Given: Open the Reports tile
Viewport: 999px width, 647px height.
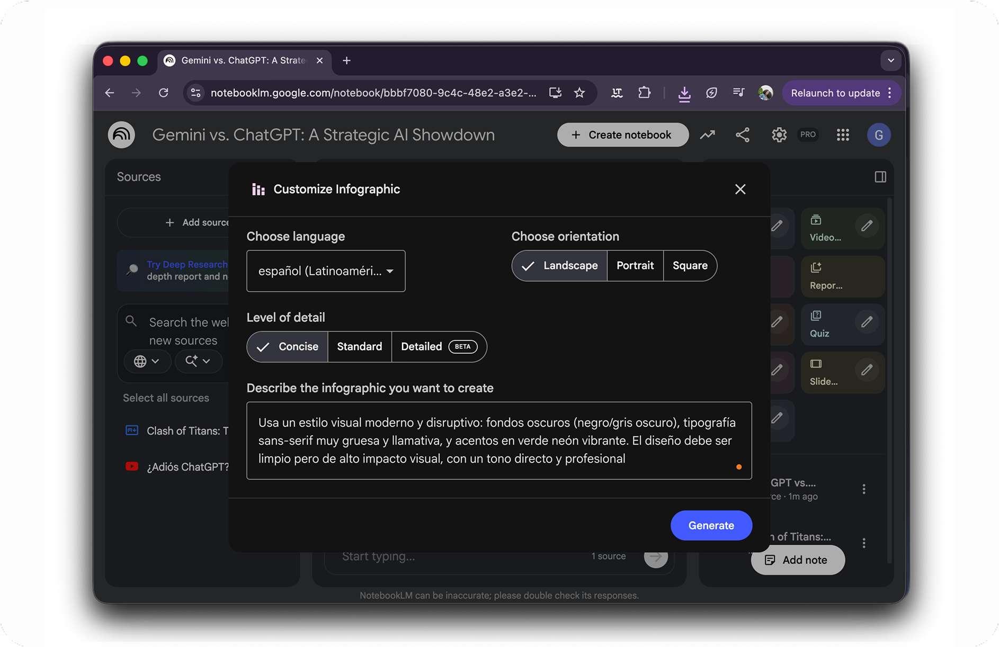Looking at the screenshot, I should point(842,276).
